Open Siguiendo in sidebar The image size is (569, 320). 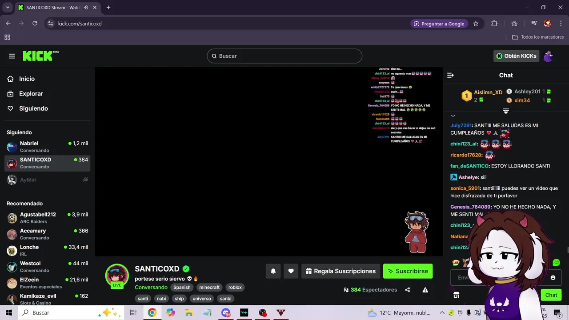(33, 108)
